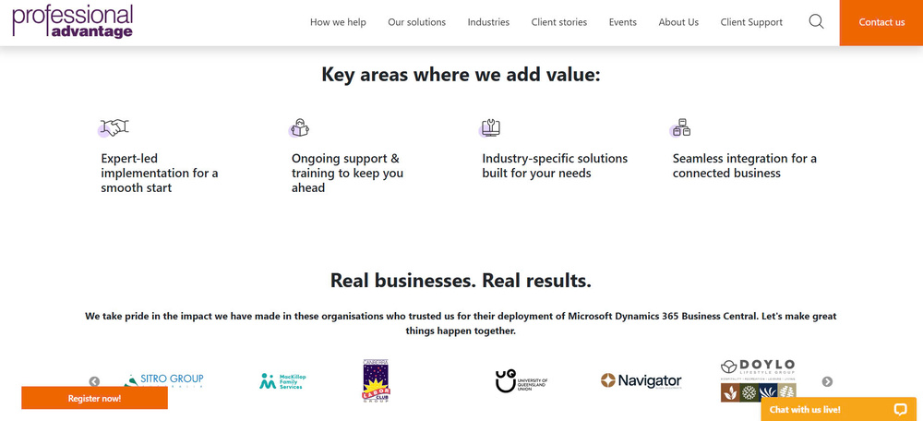Open Chat with us live! widget
This screenshot has height=421, width=923.
point(806,409)
